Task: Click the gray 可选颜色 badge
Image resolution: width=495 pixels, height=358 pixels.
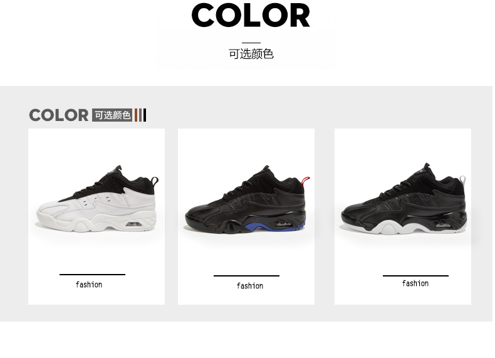Action: 112,115
